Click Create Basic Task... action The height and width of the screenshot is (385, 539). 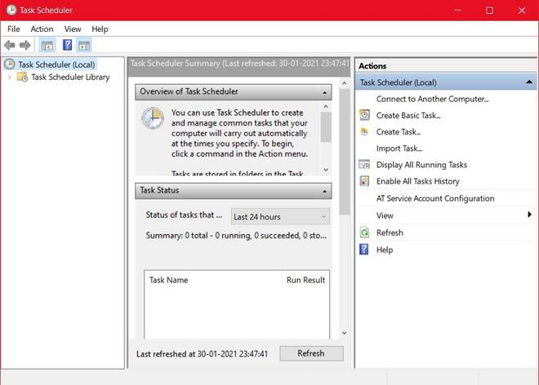click(408, 115)
